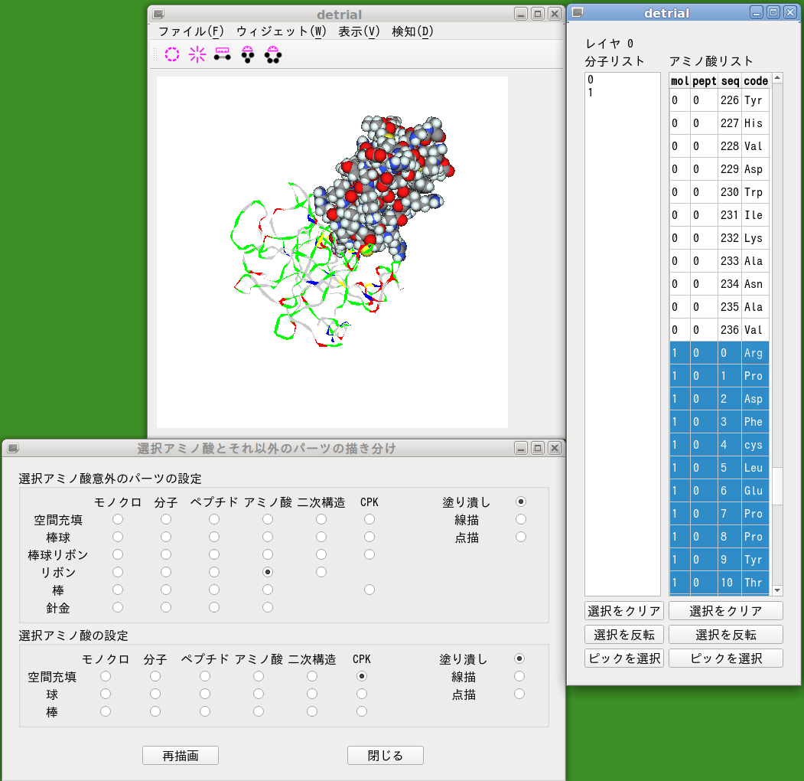
Task: Select the four-atom dihedral angle measurement tool
Action: coord(272,54)
